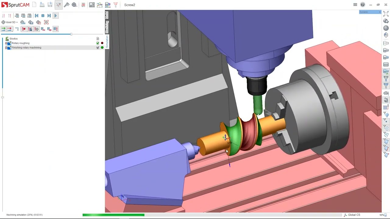This screenshot has width=390, height=219.
Task: Click the Global CS indicator
Action: [x=352, y=215]
